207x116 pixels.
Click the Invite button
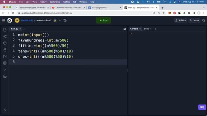[194, 20]
